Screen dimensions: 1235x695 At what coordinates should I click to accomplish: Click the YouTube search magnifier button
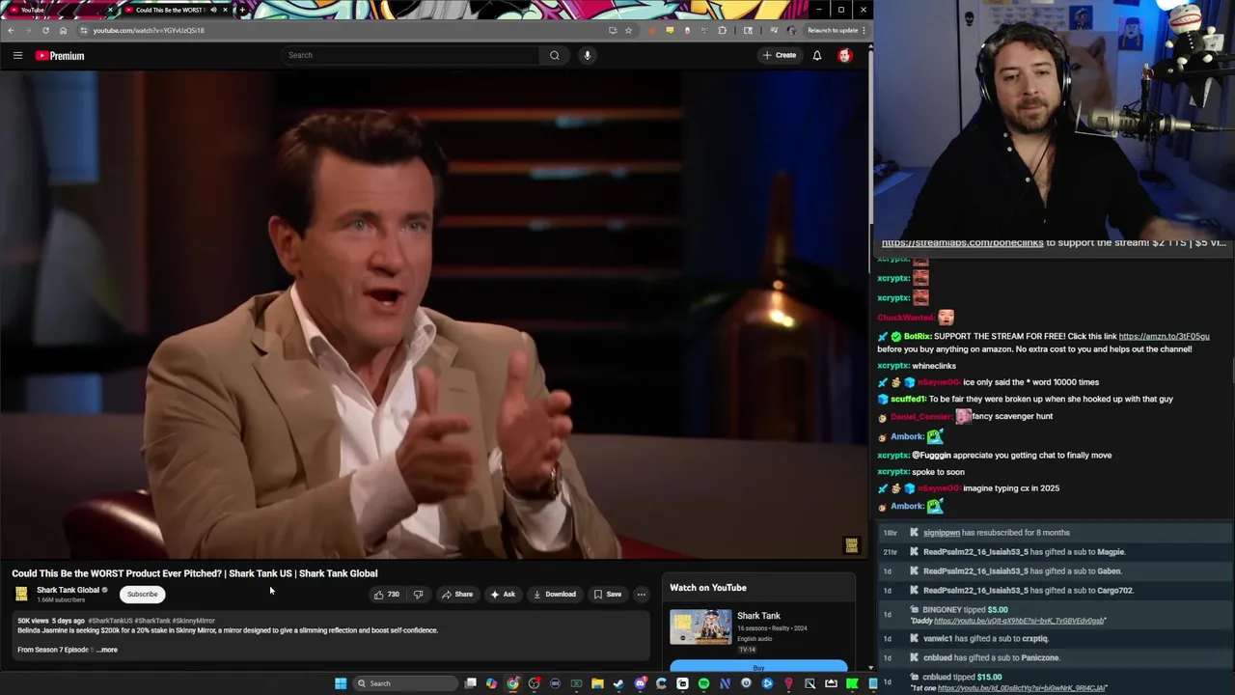pos(555,55)
